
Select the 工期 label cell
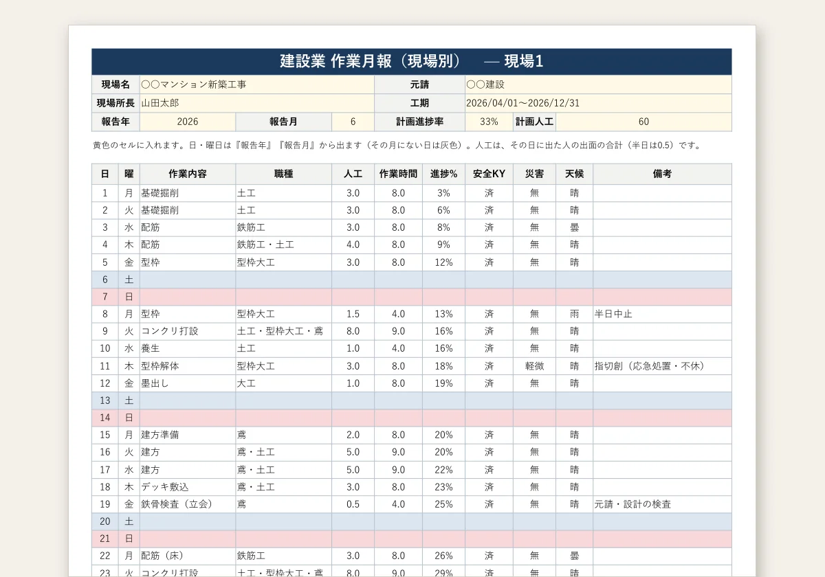click(x=419, y=103)
